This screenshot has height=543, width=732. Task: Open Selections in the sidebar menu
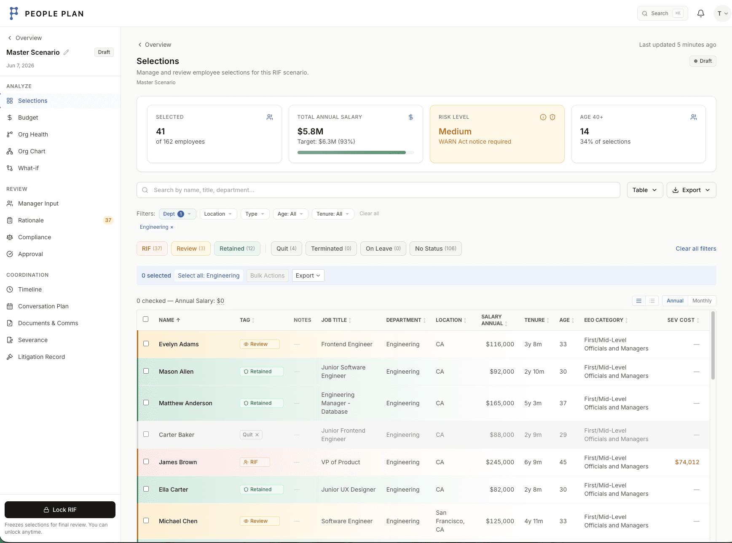pos(60,101)
